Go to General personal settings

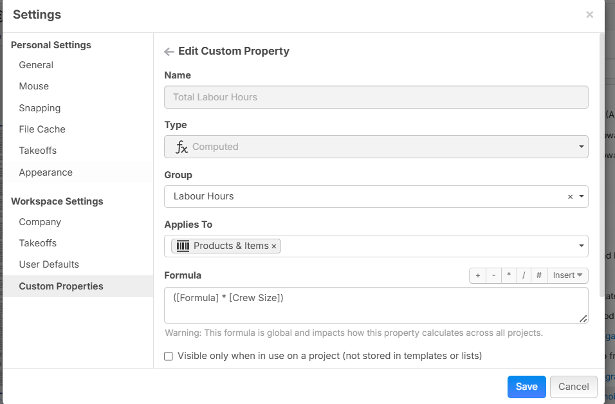pos(36,65)
